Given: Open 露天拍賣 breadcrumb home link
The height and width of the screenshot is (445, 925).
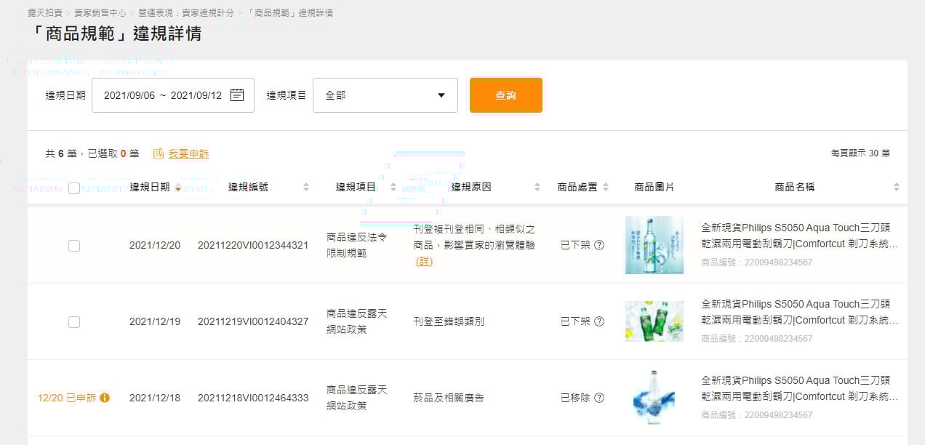Looking at the screenshot, I should (44, 13).
